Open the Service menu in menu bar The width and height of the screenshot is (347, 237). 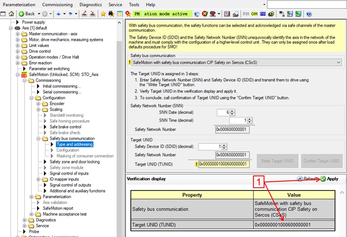(115, 5)
